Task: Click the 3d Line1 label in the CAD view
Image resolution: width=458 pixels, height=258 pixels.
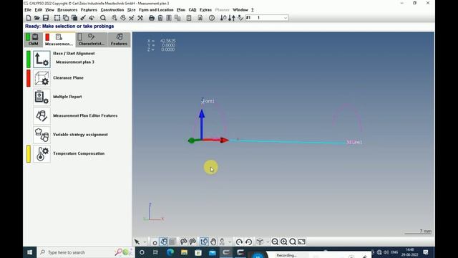Action: pos(354,142)
